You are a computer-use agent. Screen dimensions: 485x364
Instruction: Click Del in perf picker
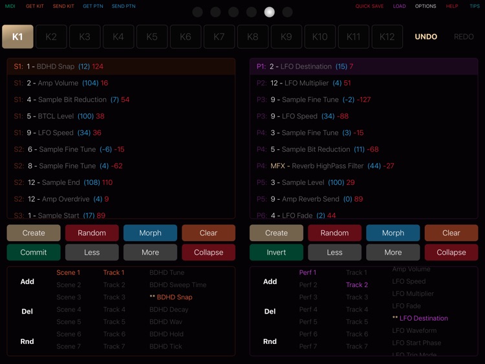270,312
